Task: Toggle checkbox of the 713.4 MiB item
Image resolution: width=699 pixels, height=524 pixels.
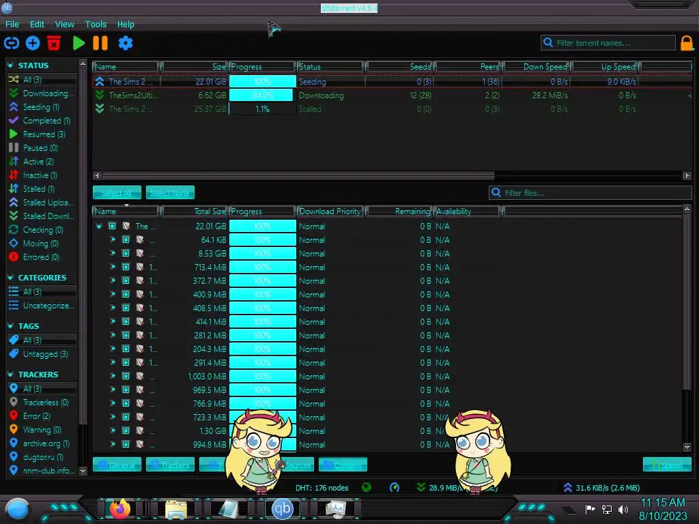Action: coord(126,267)
